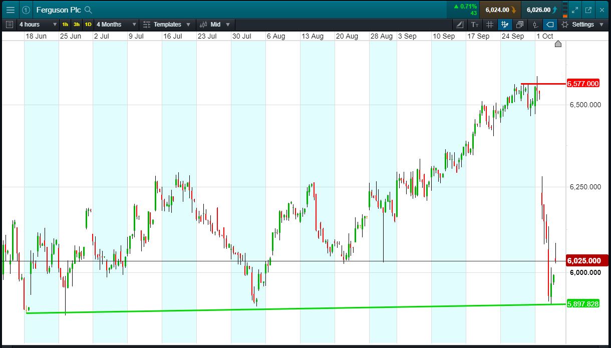Open the 4 Months range dropdown
Image resolution: width=611 pixels, height=348 pixels.
click(x=116, y=25)
